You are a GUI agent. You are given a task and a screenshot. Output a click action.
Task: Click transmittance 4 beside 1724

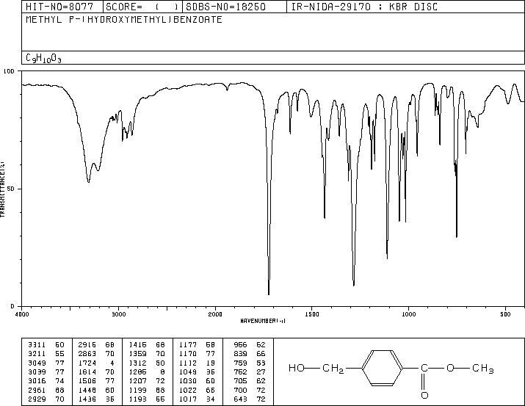pyautogui.click(x=112, y=363)
